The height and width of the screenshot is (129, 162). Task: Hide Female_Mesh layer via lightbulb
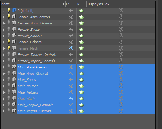tap(9, 48)
